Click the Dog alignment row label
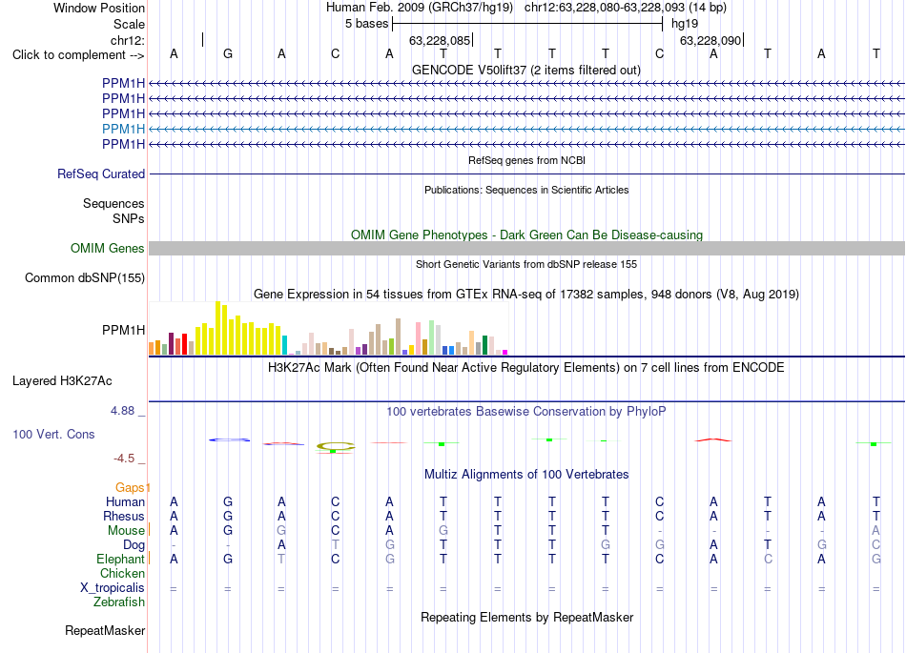The image size is (906, 653). click(134, 545)
